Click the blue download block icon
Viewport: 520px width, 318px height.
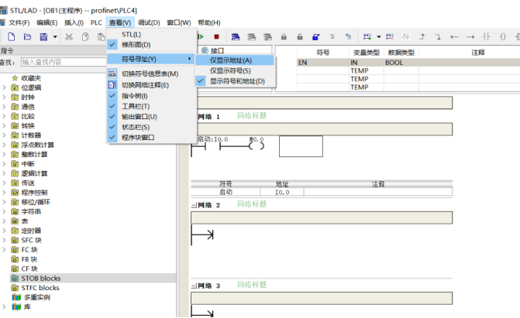236,37
